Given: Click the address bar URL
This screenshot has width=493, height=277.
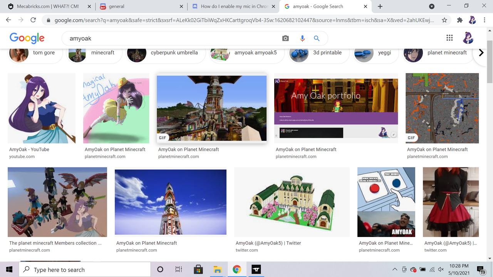Looking at the screenshot, I should click(243, 20).
